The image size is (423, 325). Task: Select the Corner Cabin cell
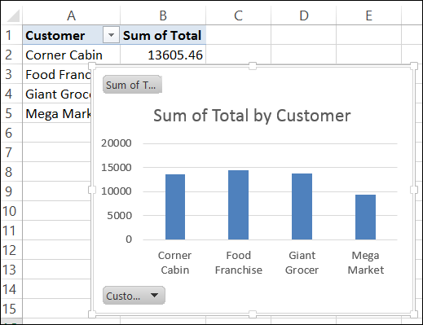(71, 55)
